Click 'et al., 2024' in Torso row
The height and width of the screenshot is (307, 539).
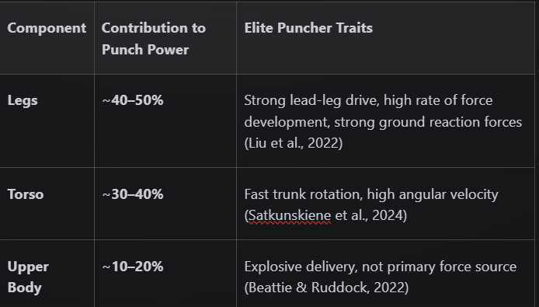pyautogui.click(x=369, y=215)
